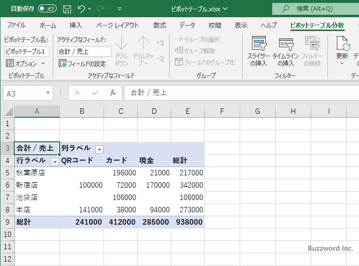Click グループの選択 group selection
This screenshot has width=359, height=266.
(197, 39)
